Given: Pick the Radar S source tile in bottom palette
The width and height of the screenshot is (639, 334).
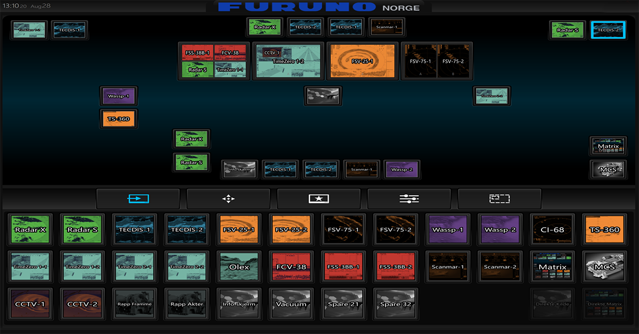Looking at the screenshot, I should (83, 229).
